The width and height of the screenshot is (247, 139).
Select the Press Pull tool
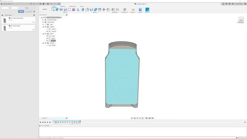click(83, 9)
